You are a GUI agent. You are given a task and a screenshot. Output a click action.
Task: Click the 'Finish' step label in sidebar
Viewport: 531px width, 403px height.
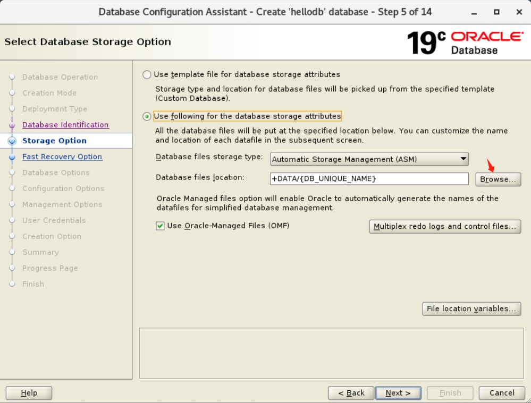coord(33,284)
